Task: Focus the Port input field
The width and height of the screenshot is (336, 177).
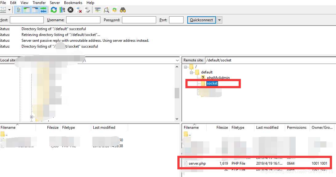Action: coord(176,20)
